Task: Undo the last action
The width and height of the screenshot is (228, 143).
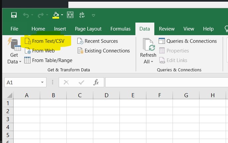Action: 26,15
